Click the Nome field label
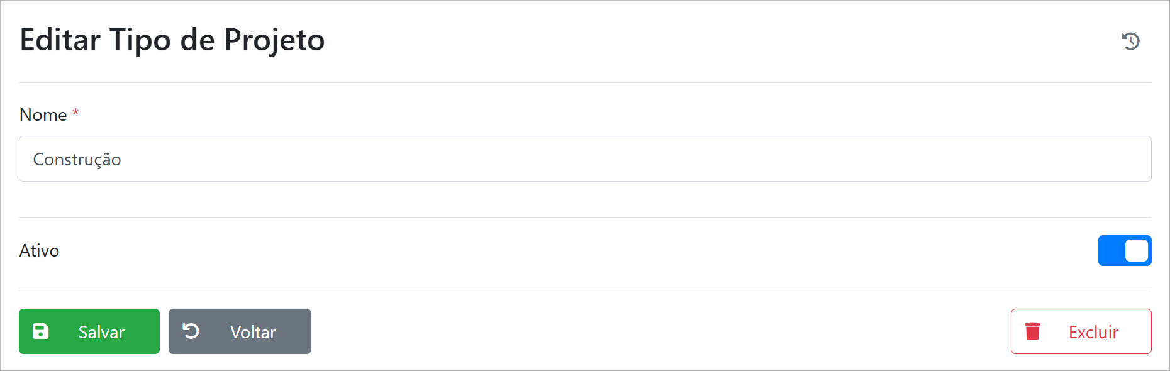 [x=43, y=115]
